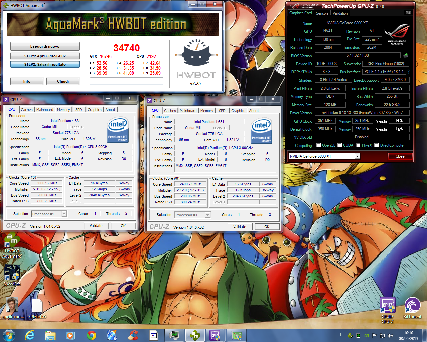Click the Driver Version field in GPU-Z

tap(362, 113)
